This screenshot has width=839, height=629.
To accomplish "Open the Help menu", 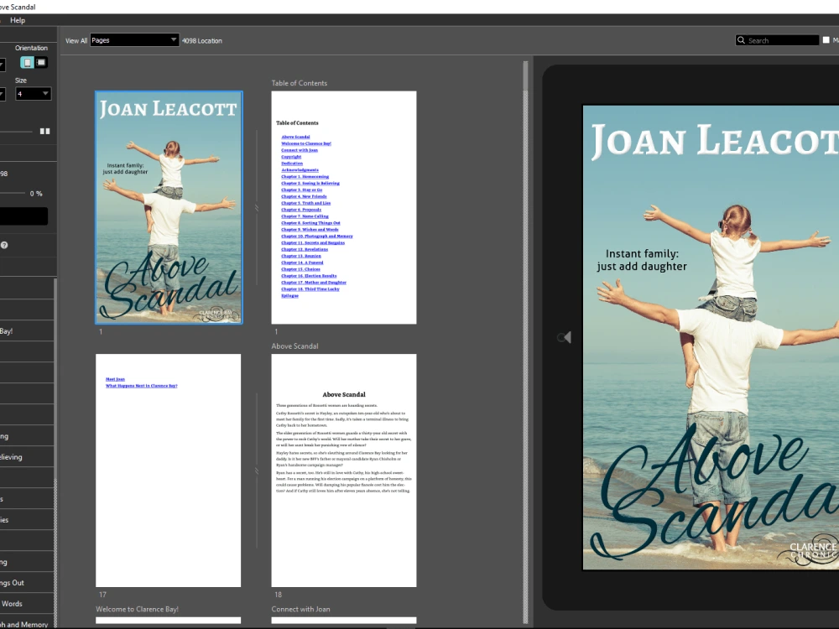I will pos(17,20).
